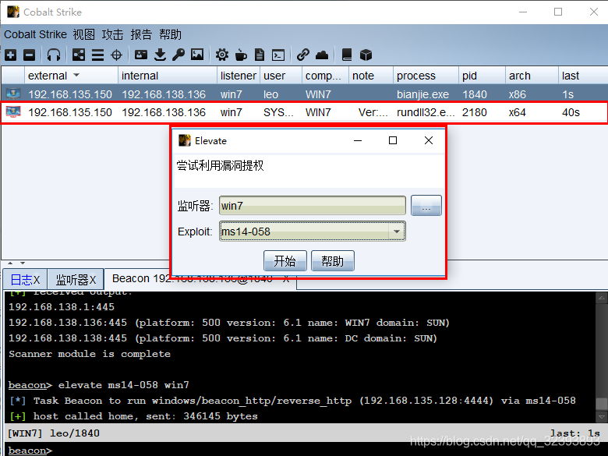Screen dimensions: 608x456
Task: Click the Java coffee cup icon
Action: [241, 55]
